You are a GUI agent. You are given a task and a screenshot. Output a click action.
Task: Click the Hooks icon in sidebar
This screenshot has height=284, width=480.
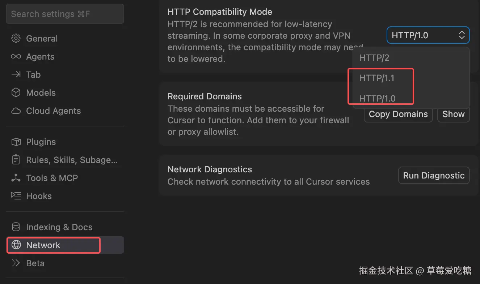(x=16, y=196)
